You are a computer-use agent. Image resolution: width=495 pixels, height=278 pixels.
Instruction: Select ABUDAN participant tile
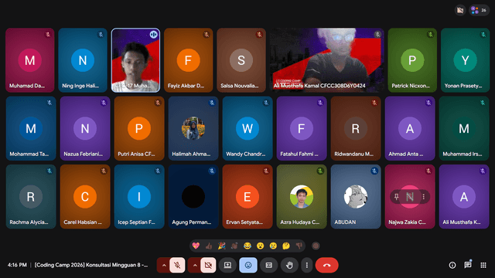(356, 197)
